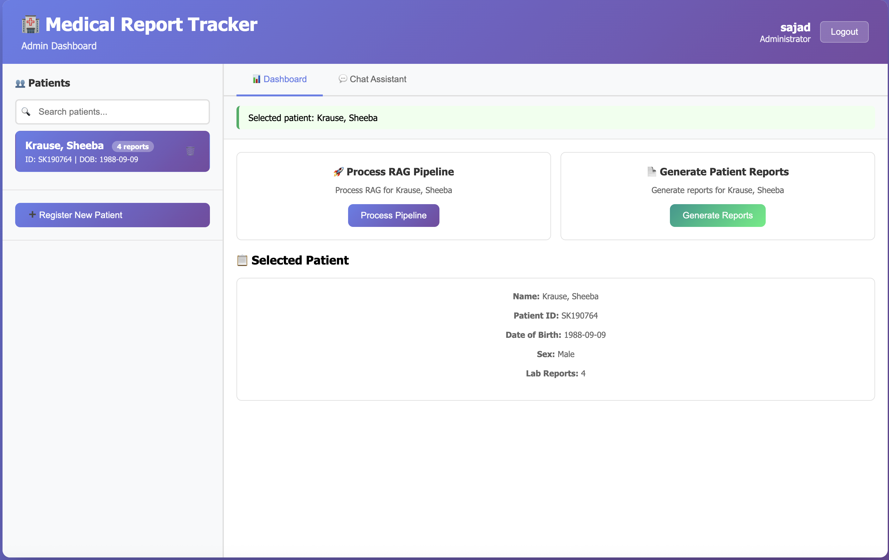Register a new patient via sidebar button
Viewport: 889px width, 560px height.
click(x=112, y=215)
